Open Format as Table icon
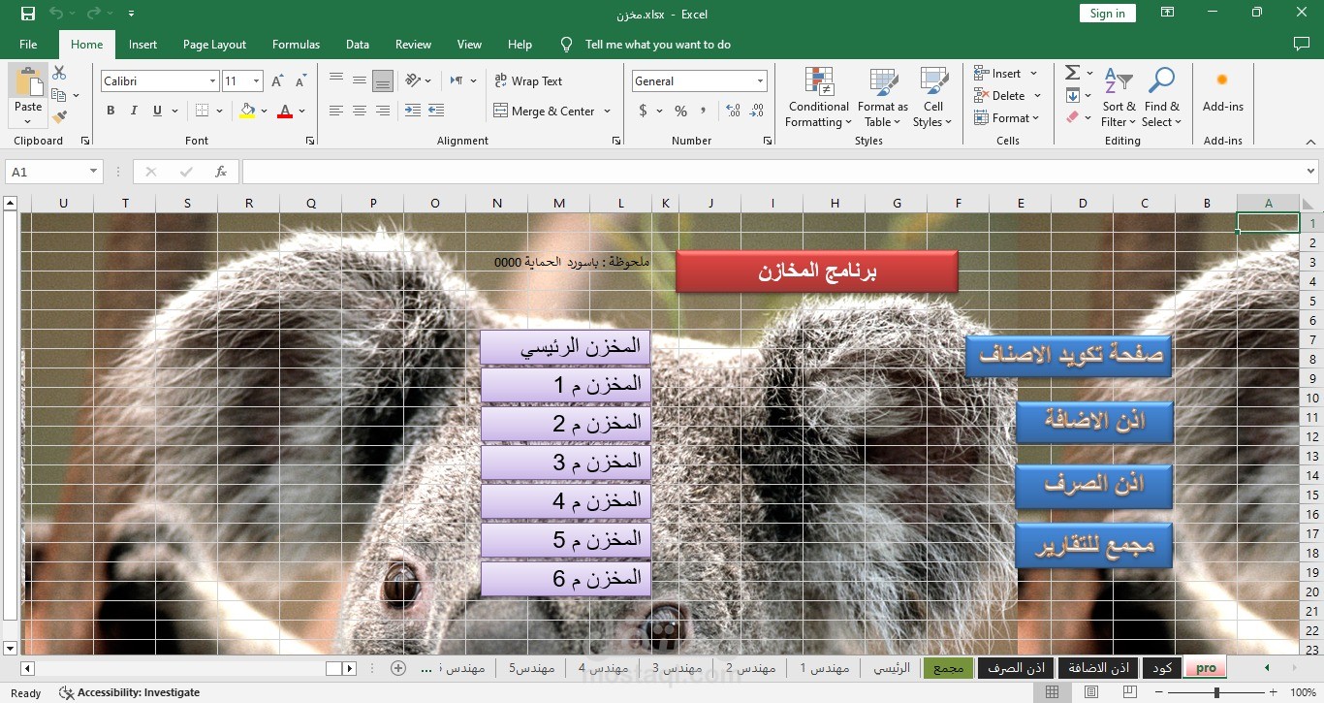 tap(883, 81)
